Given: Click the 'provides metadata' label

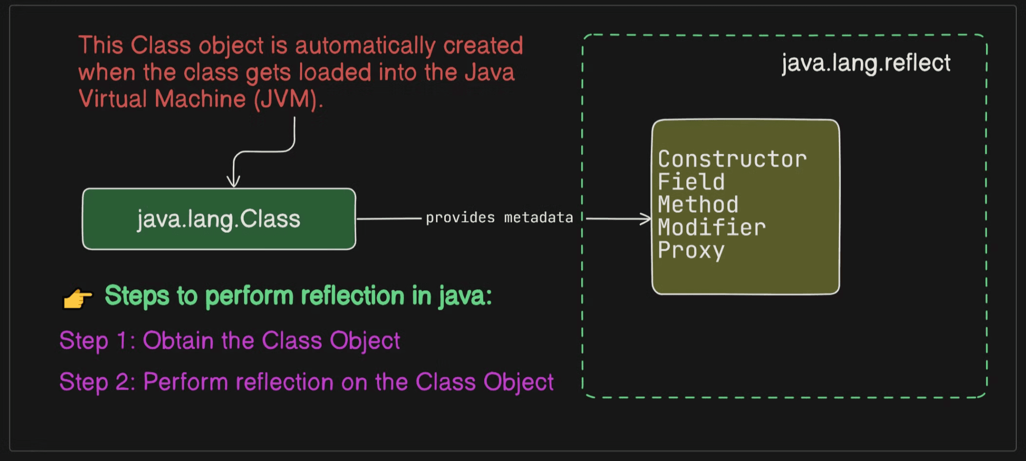Looking at the screenshot, I should (499, 218).
